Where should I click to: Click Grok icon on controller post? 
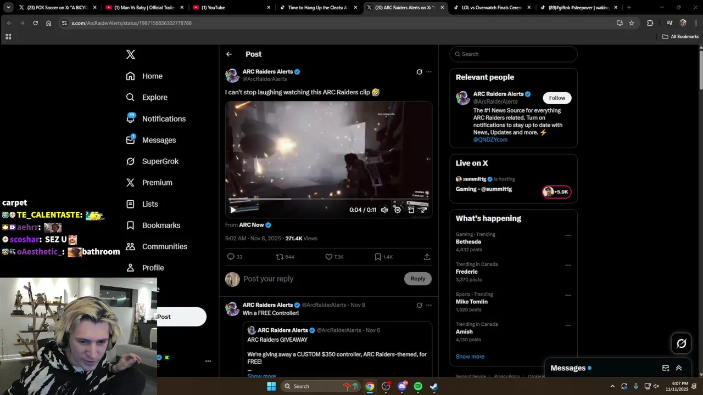click(419, 305)
